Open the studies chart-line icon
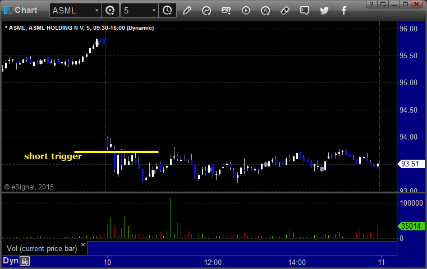The width and height of the screenshot is (427, 269). (x=206, y=11)
